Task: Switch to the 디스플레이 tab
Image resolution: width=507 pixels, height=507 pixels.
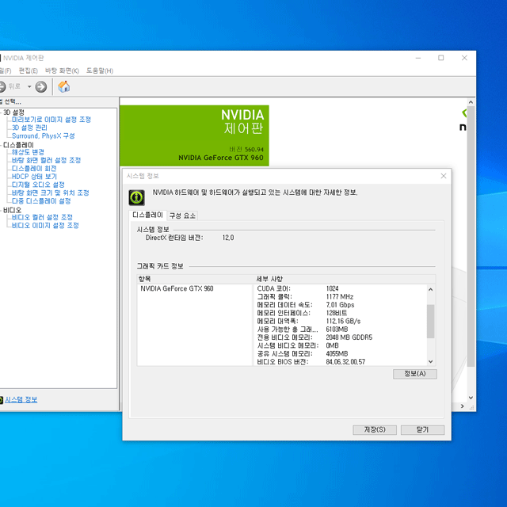Action: click(x=148, y=215)
